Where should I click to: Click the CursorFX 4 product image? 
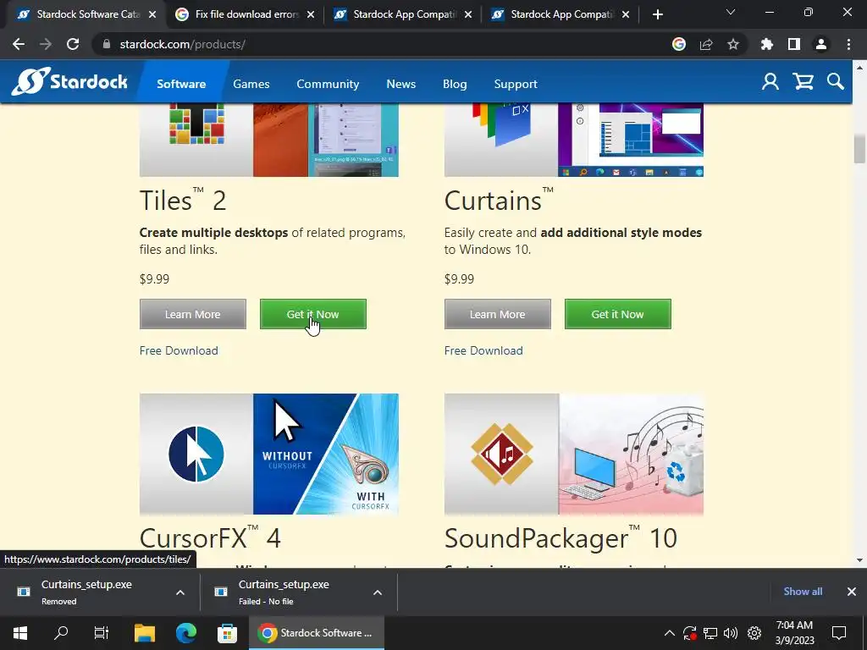(x=269, y=454)
